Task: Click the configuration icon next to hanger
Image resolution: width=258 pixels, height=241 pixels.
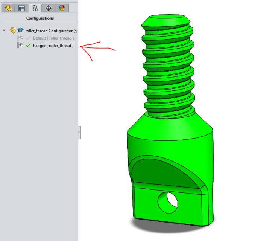Action: click(20, 45)
